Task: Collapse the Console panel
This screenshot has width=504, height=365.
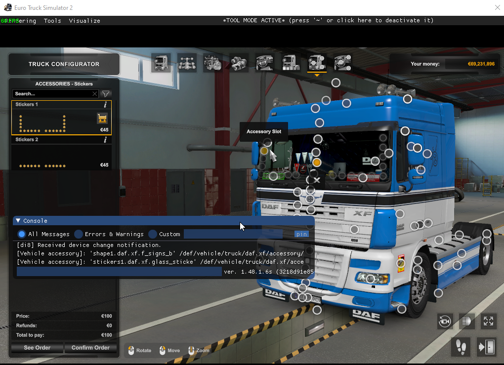Action: click(x=18, y=221)
